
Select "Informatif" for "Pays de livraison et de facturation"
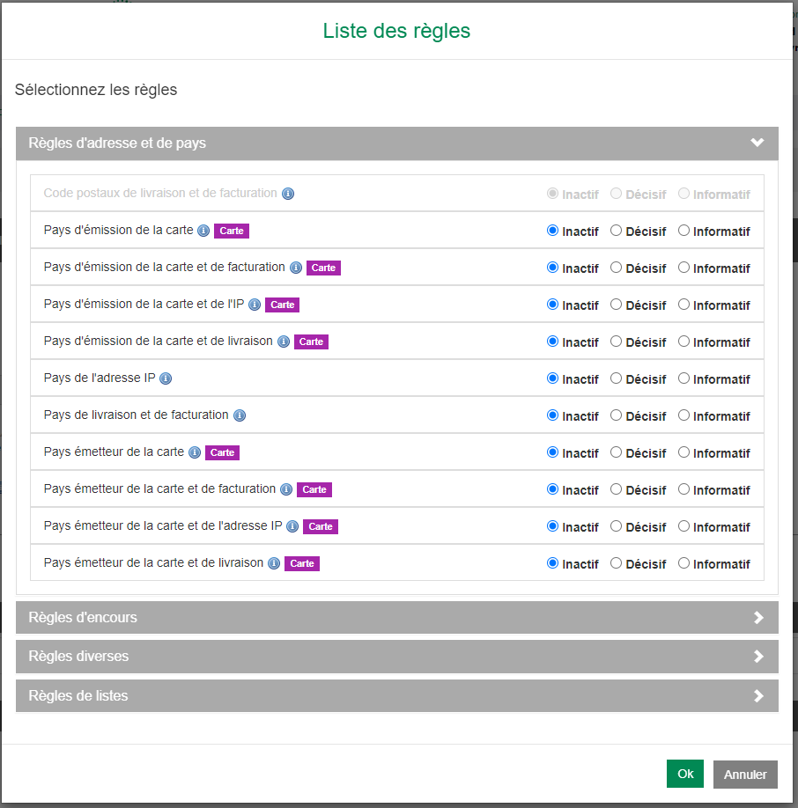coord(683,415)
